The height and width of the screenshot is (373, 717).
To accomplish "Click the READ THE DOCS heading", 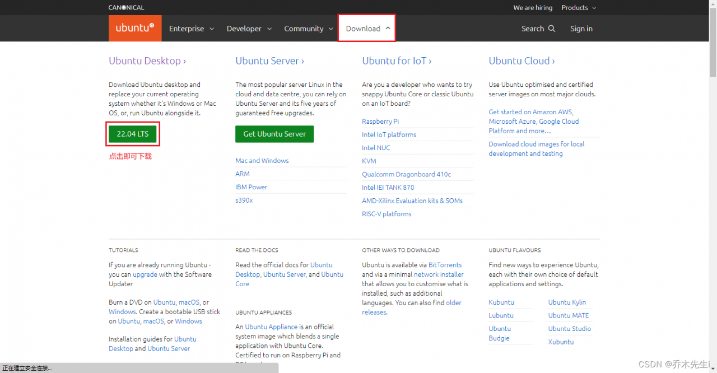I will pyautogui.click(x=257, y=250).
